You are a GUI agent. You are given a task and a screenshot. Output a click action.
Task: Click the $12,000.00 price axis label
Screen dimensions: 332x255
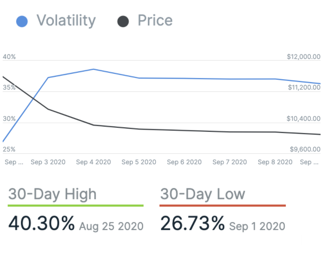coord(304,57)
